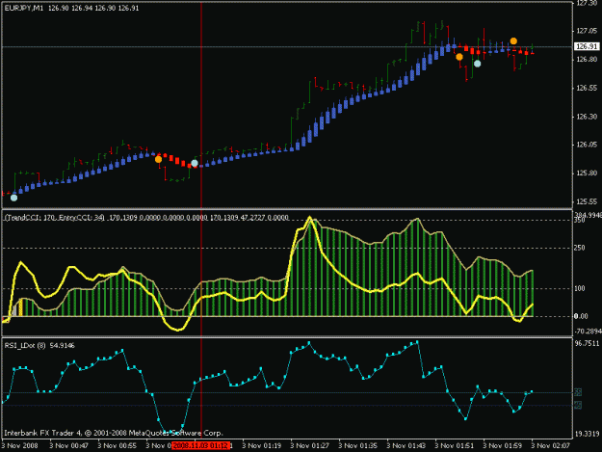Click the 19.3319 RSI scale minimum
602x452 pixels.
[x=587, y=434]
